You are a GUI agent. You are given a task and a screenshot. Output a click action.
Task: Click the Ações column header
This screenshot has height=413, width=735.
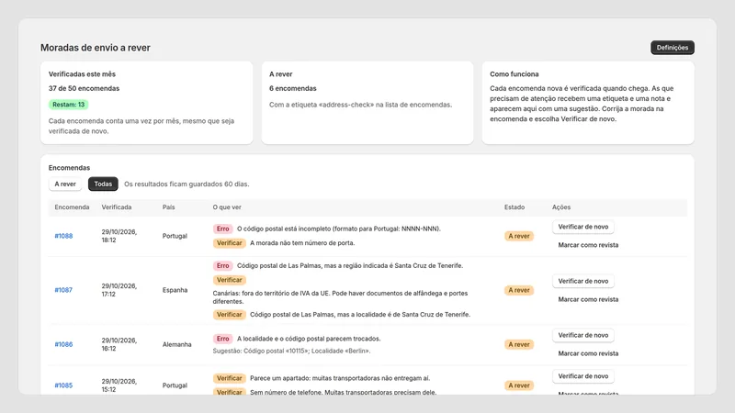click(561, 207)
